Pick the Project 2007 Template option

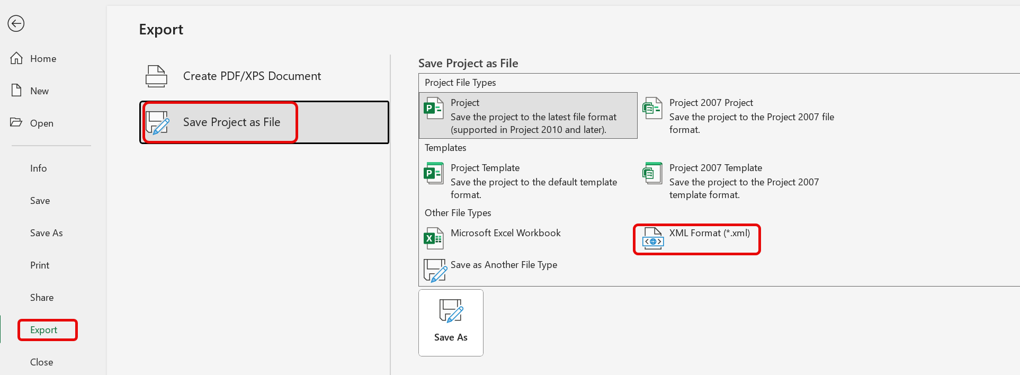747,181
